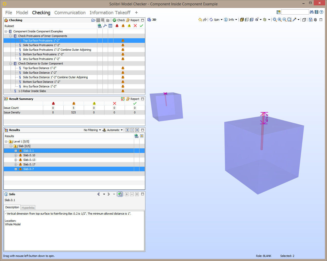Expand the Slab.0.10 result
Image resolution: width=327 pixels, height=261 pixels.
coord(16,155)
